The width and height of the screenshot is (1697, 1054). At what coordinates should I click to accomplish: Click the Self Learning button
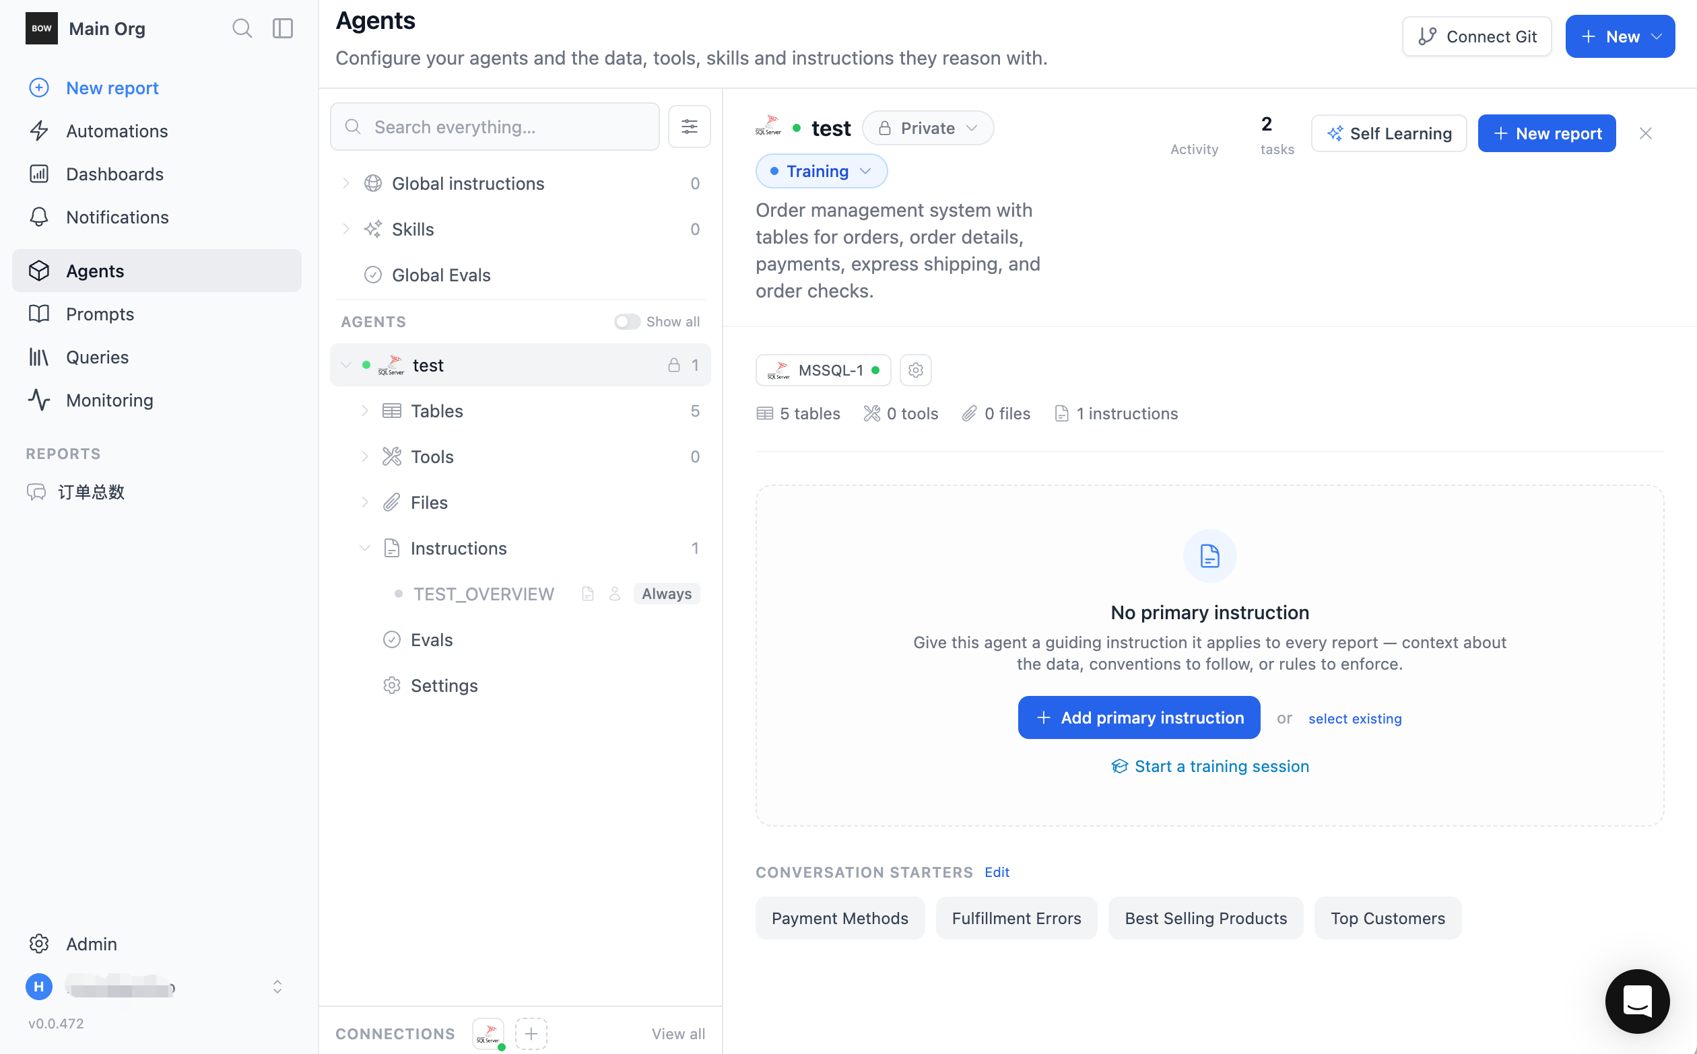click(1389, 133)
